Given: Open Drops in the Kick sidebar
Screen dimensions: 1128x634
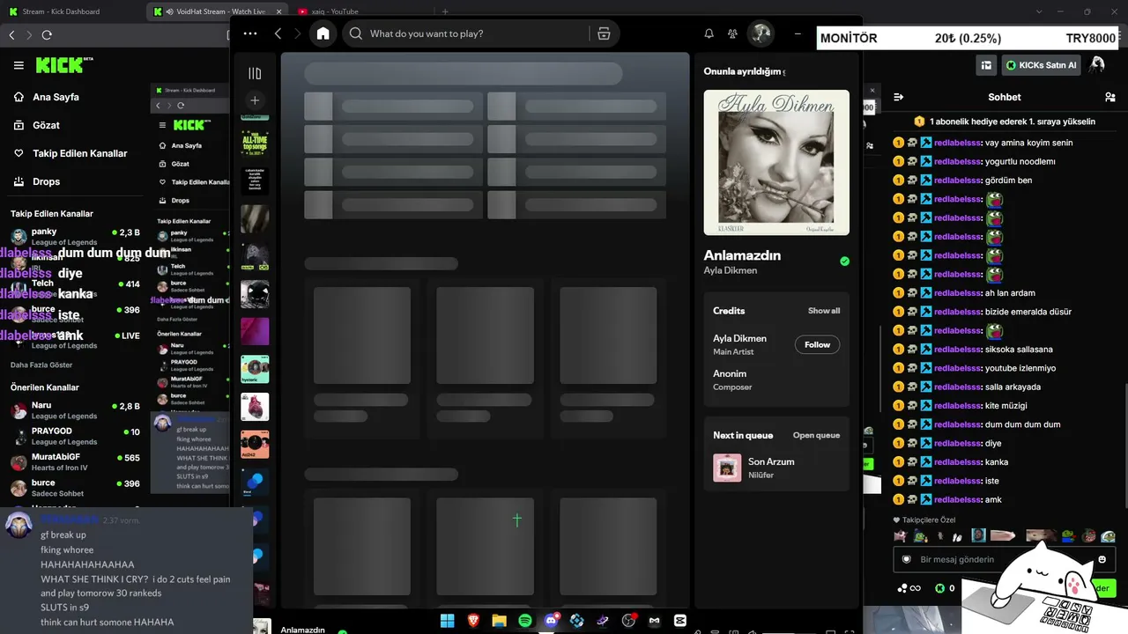Looking at the screenshot, I should (47, 181).
